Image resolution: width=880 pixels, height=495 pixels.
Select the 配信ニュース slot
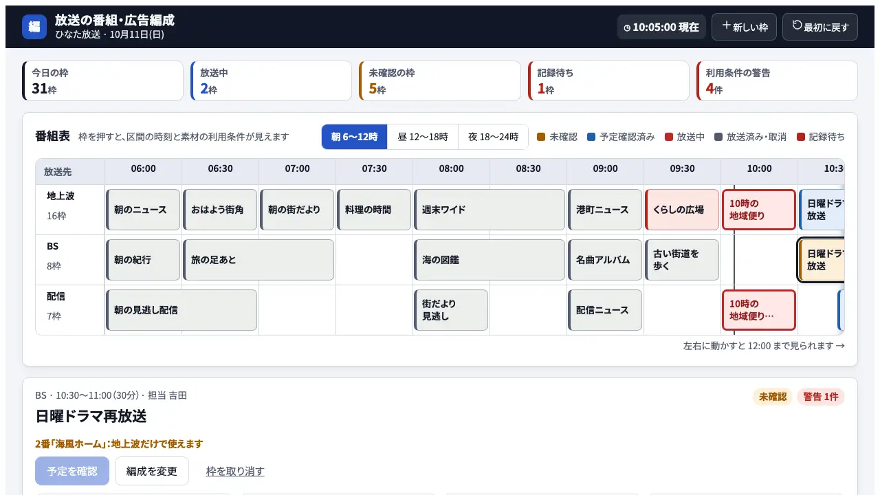[x=605, y=310]
